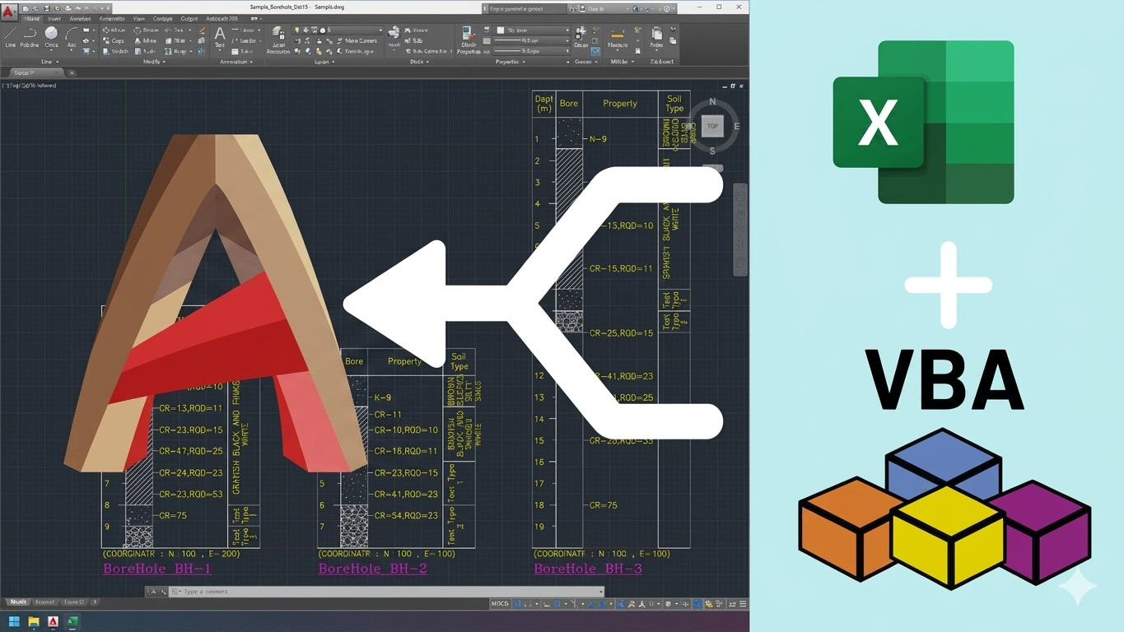Expand the Annotation panel title
This screenshot has height=632, width=1124.
coord(236,62)
